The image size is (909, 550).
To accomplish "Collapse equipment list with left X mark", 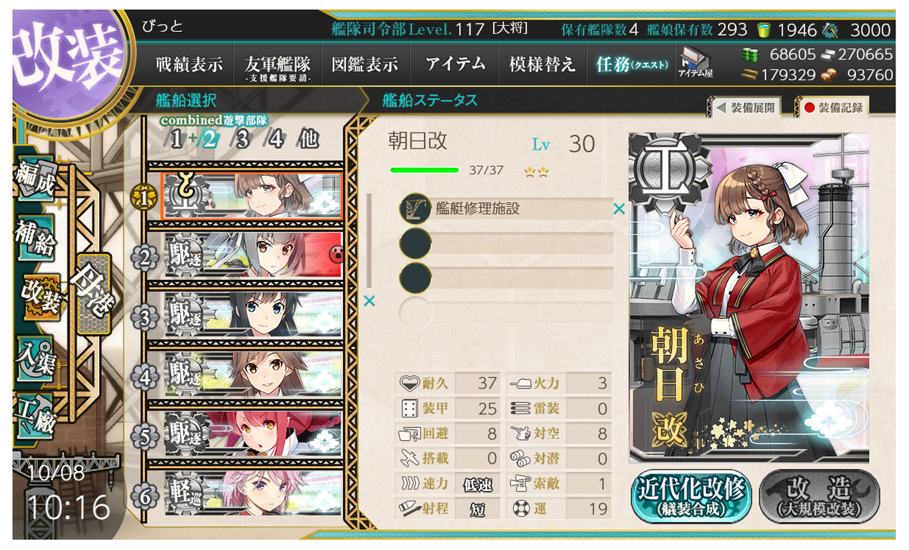I will (369, 301).
